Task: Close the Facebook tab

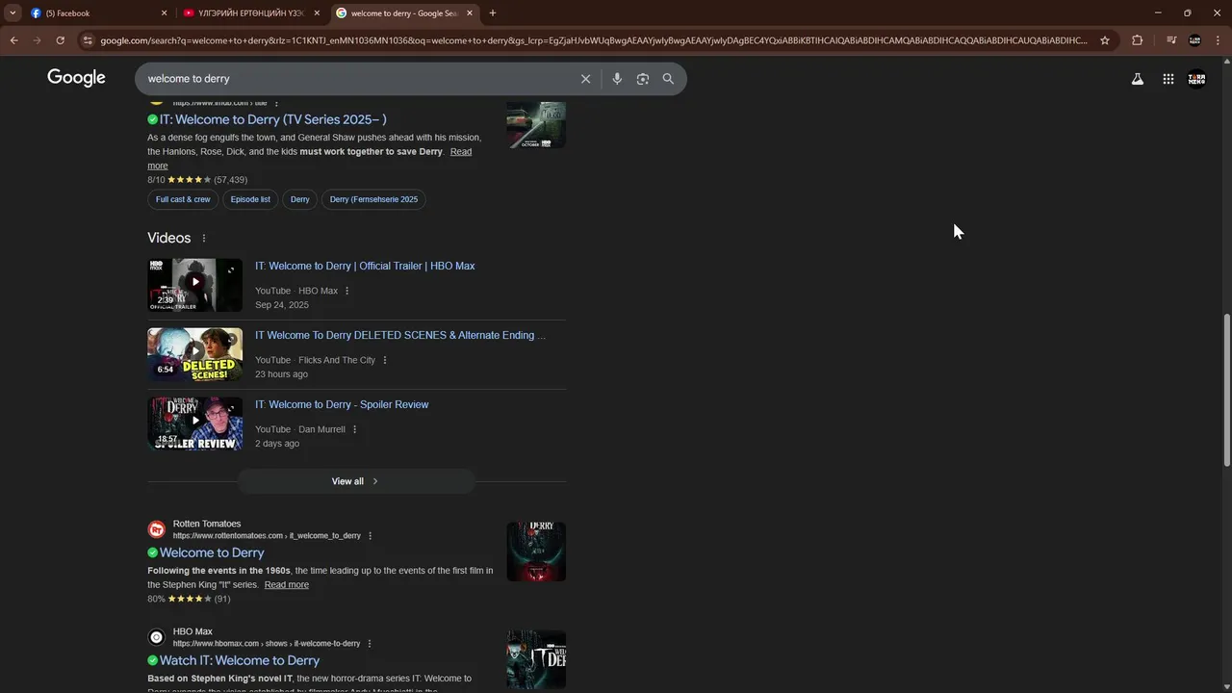Action: point(164,13)
